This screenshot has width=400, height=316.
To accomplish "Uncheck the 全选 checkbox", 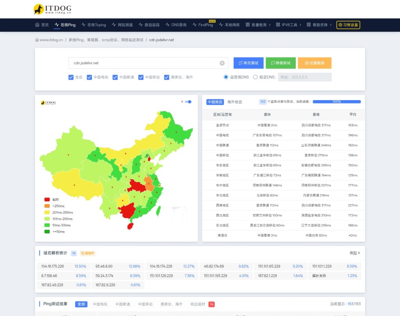I will [x=71, y=77].
